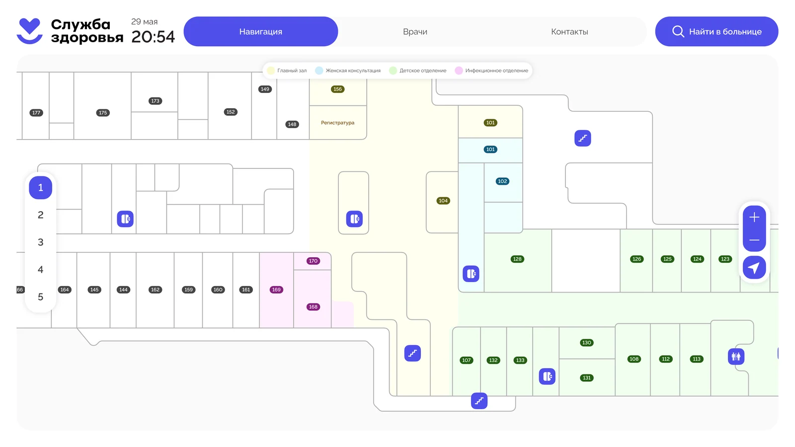This screenshot has width=795, height=447.
Task: Click the exit door icon next to room 133
Action: point(547,376)
